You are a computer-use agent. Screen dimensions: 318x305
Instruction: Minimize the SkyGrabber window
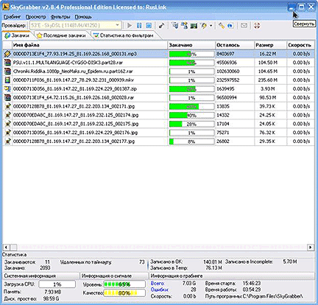click(291, 7)
